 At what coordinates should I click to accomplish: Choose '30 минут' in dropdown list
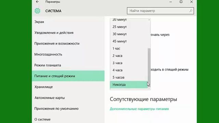click(x=129, y=34)
